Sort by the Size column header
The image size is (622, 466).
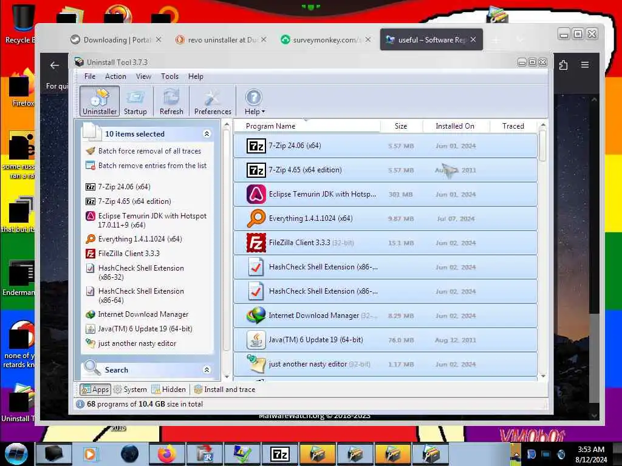401,126
